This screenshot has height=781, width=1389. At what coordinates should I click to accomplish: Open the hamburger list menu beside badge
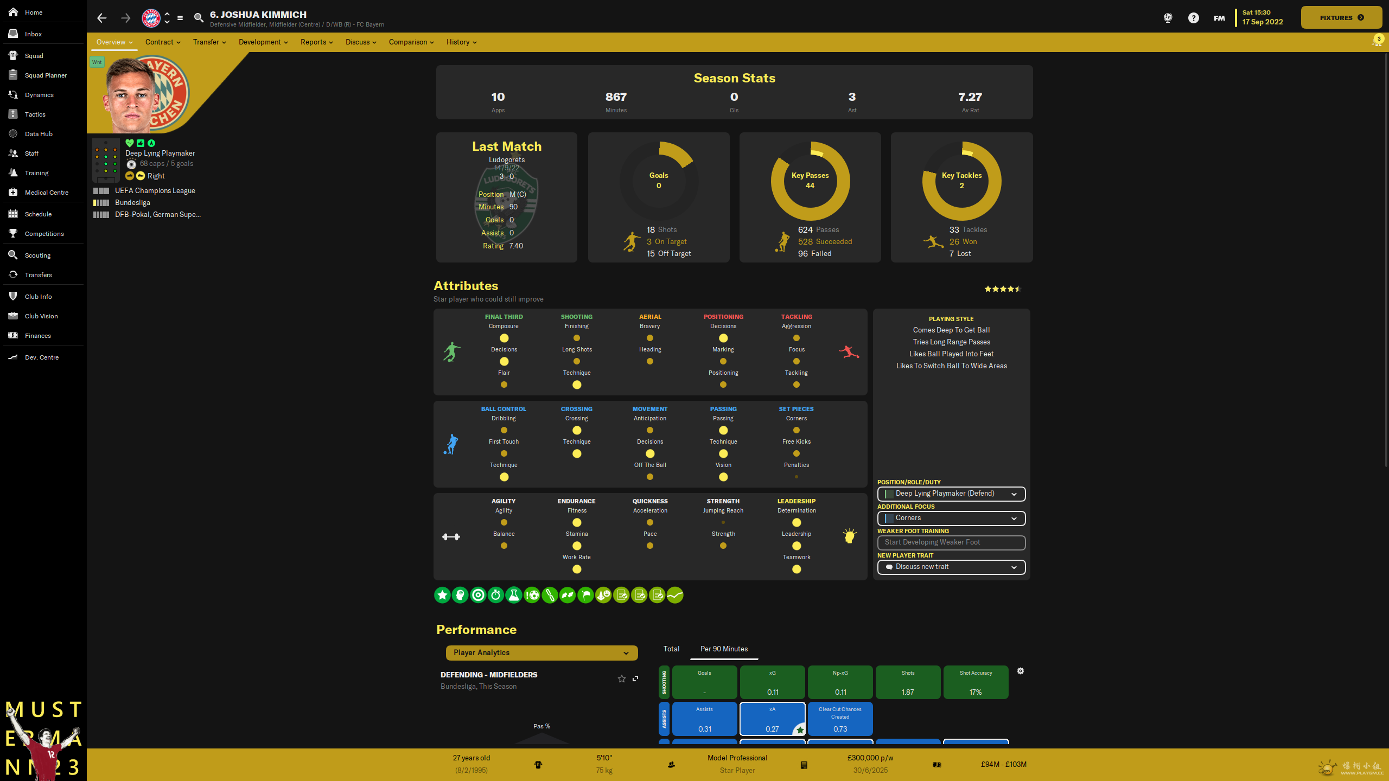(180, 18)
